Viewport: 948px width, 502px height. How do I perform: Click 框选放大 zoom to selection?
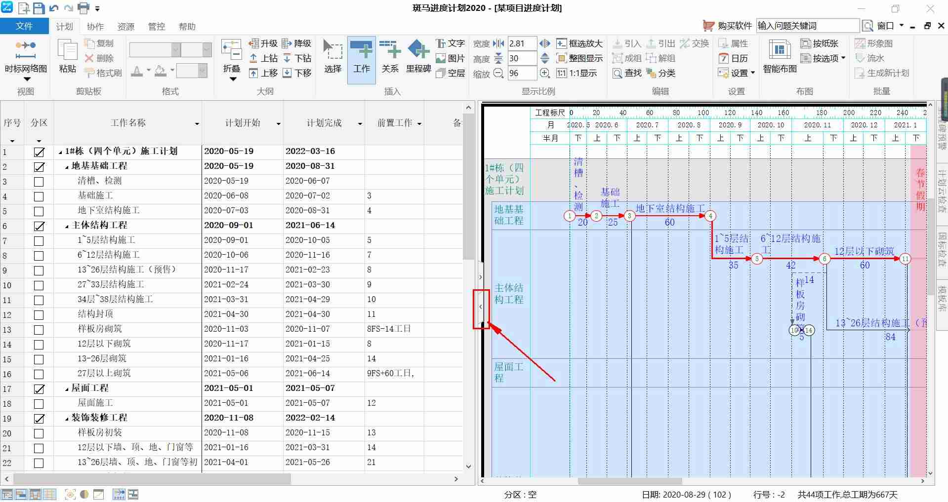[579, 43]
